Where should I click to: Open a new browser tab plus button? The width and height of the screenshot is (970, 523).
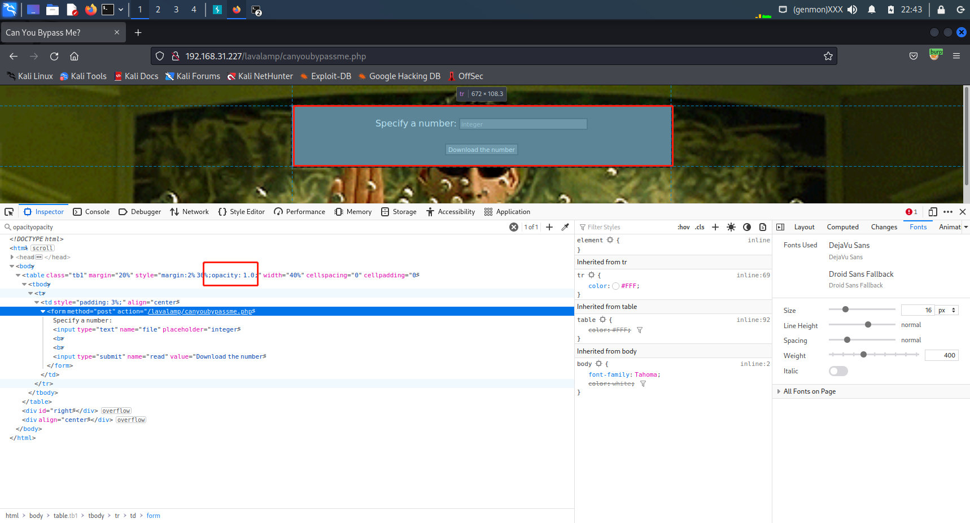click(x=138, y=33)
